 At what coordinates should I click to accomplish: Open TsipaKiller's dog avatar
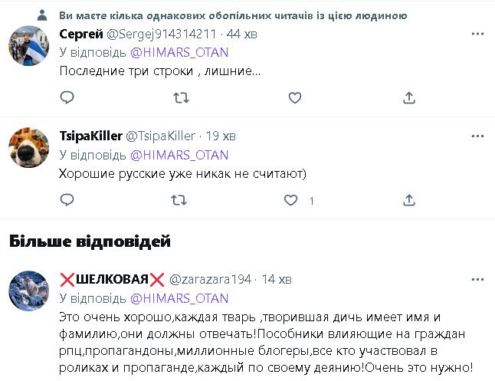pyautogui.click(x=29, y=148)
